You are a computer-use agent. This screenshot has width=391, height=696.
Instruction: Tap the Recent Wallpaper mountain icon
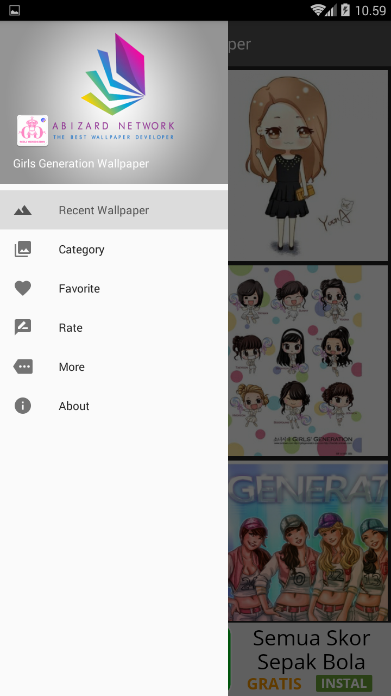coord(23,210)
